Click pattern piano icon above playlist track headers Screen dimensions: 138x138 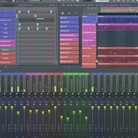tap(96, 8)
